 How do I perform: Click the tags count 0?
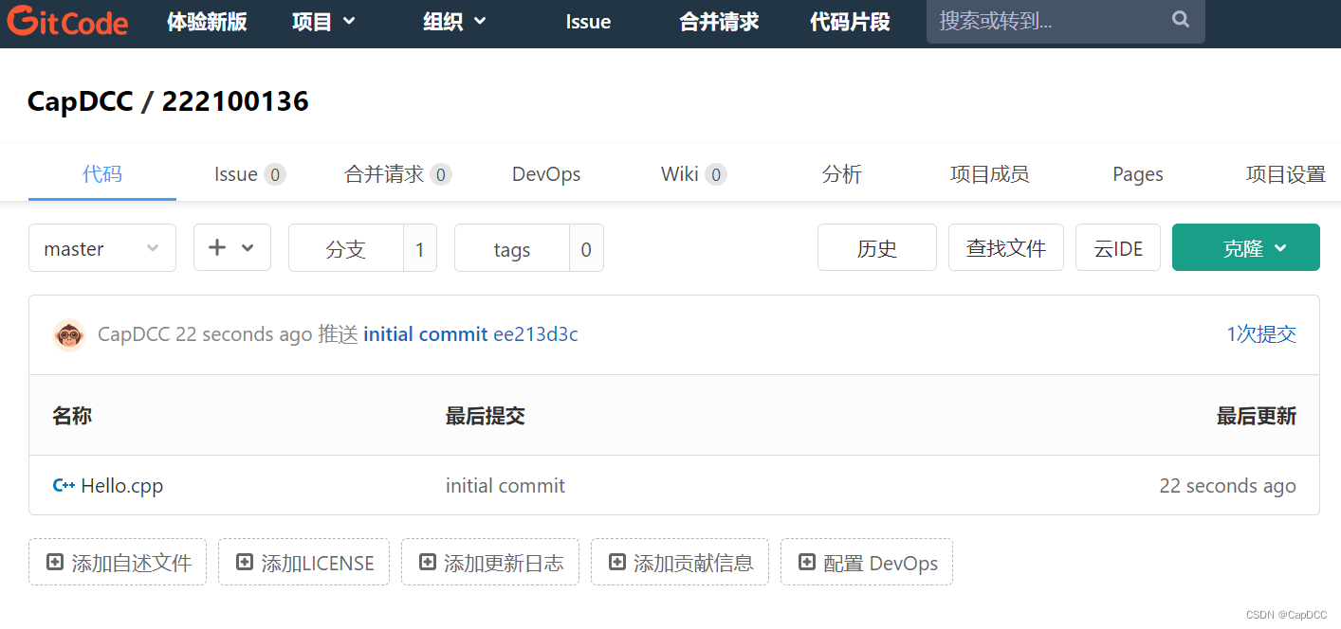pos(586,249)
